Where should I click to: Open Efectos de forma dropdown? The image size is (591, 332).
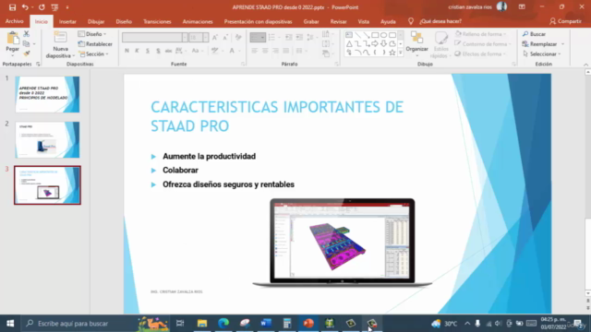tap(480, 53)
